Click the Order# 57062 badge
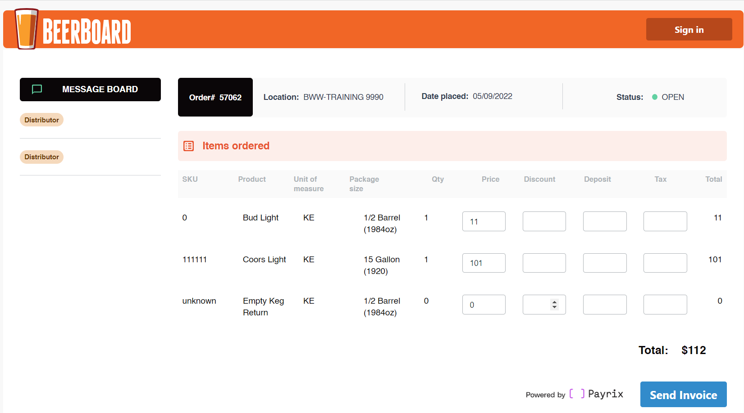The width and height of the screenshot is (744, 413). pyautogui.click(x=215, y=97)
